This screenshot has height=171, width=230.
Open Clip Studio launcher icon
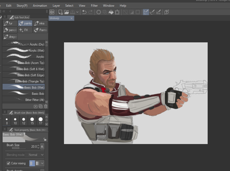point(52,12)
